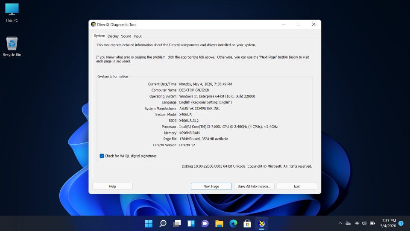Open the Widgets panel on taskbar

pyautogui.click(x=191, y=223)
